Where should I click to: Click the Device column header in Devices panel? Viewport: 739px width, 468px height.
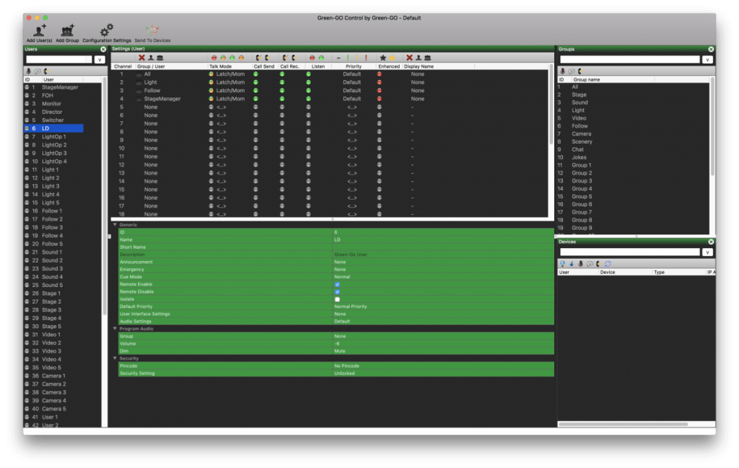point(608,272)
